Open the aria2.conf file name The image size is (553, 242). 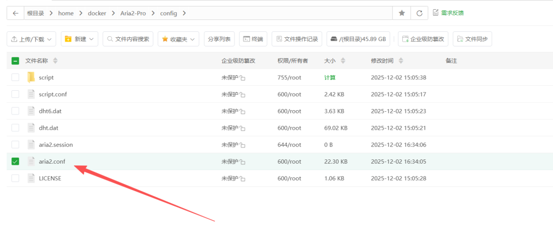point(52,162)
